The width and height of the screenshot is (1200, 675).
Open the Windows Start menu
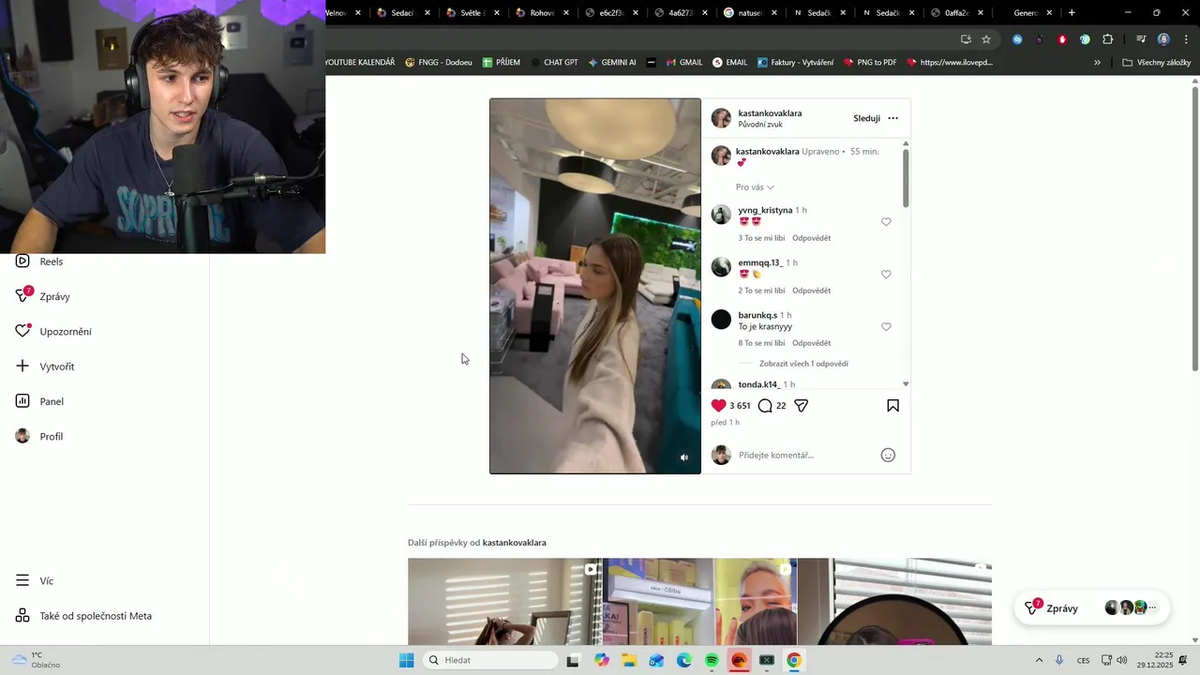coord(406,660)
